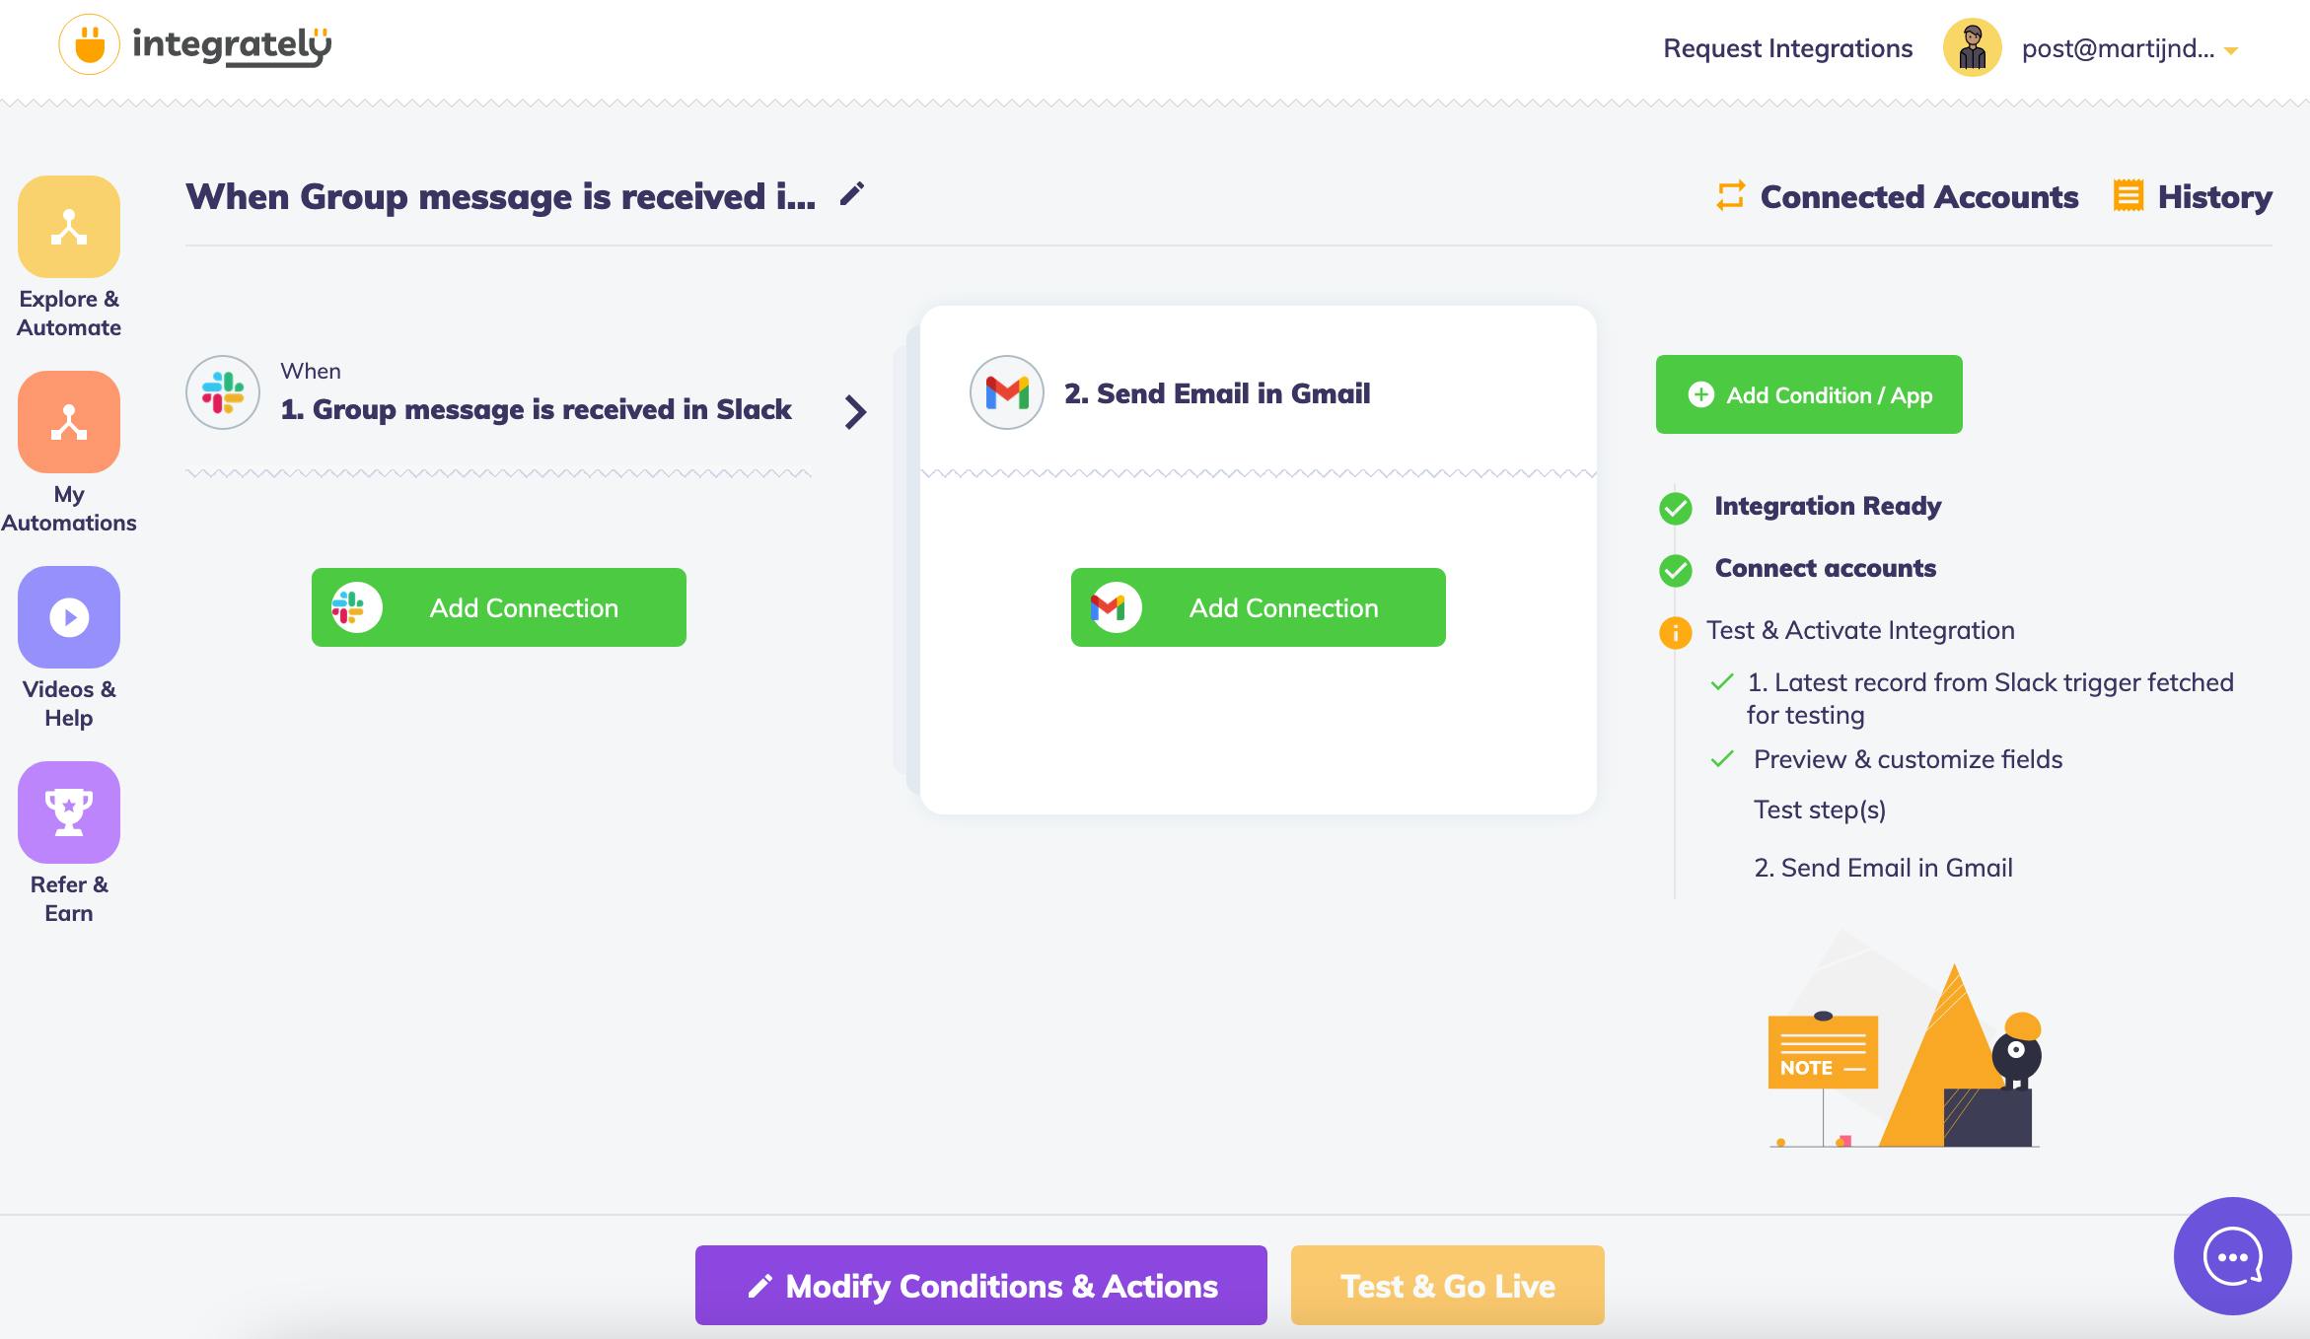Click the Connect accounts green checkmark
2310x1339 pixels.
pos(1675,570)
